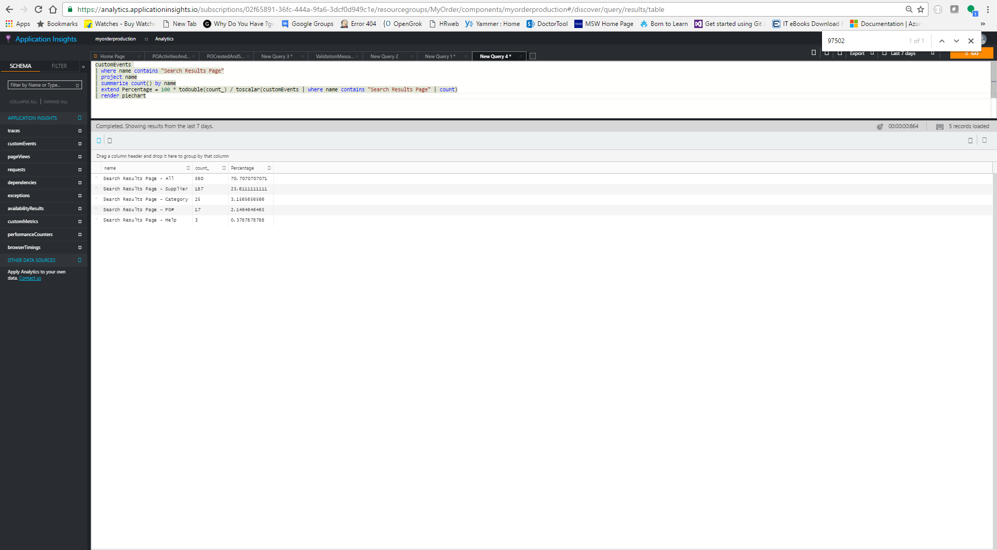Open the new query tab plus icon
This screenshot has height=550, width=997.
point(532,57)
